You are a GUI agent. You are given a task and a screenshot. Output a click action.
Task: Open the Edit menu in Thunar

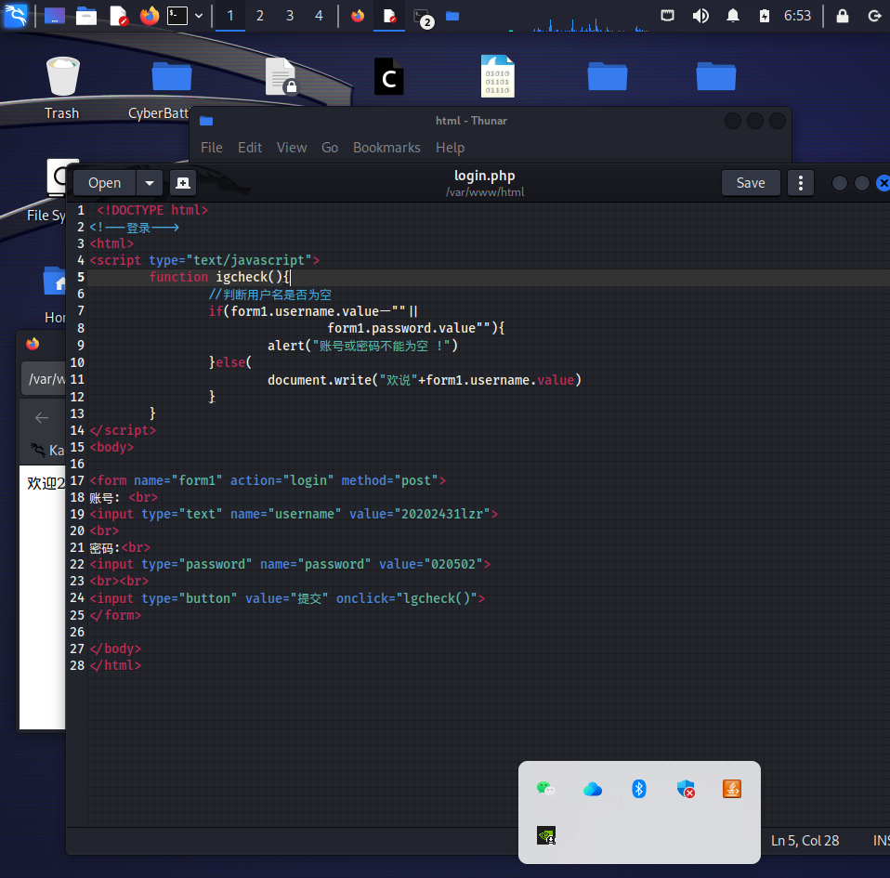click(x=250, y=148)
